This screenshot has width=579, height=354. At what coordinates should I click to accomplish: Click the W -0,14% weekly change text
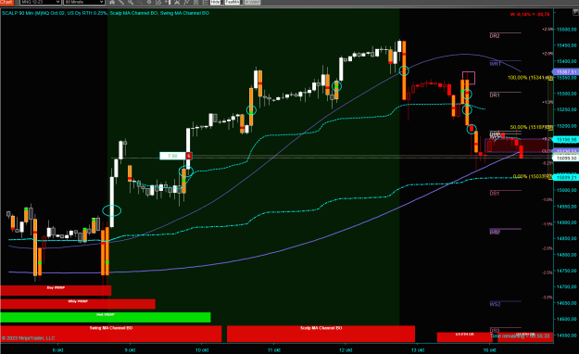click(x=530, y=15)
